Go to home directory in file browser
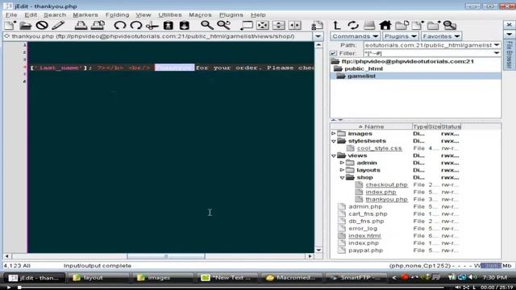516x290 pixels. 385,25
